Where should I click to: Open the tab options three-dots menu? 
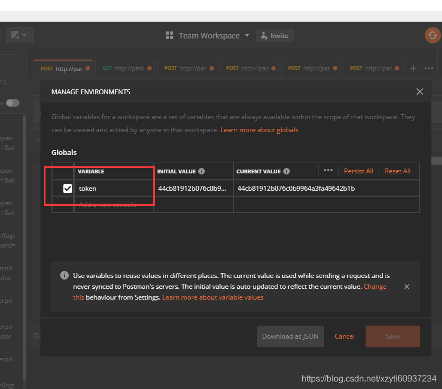tap(429, 68)
